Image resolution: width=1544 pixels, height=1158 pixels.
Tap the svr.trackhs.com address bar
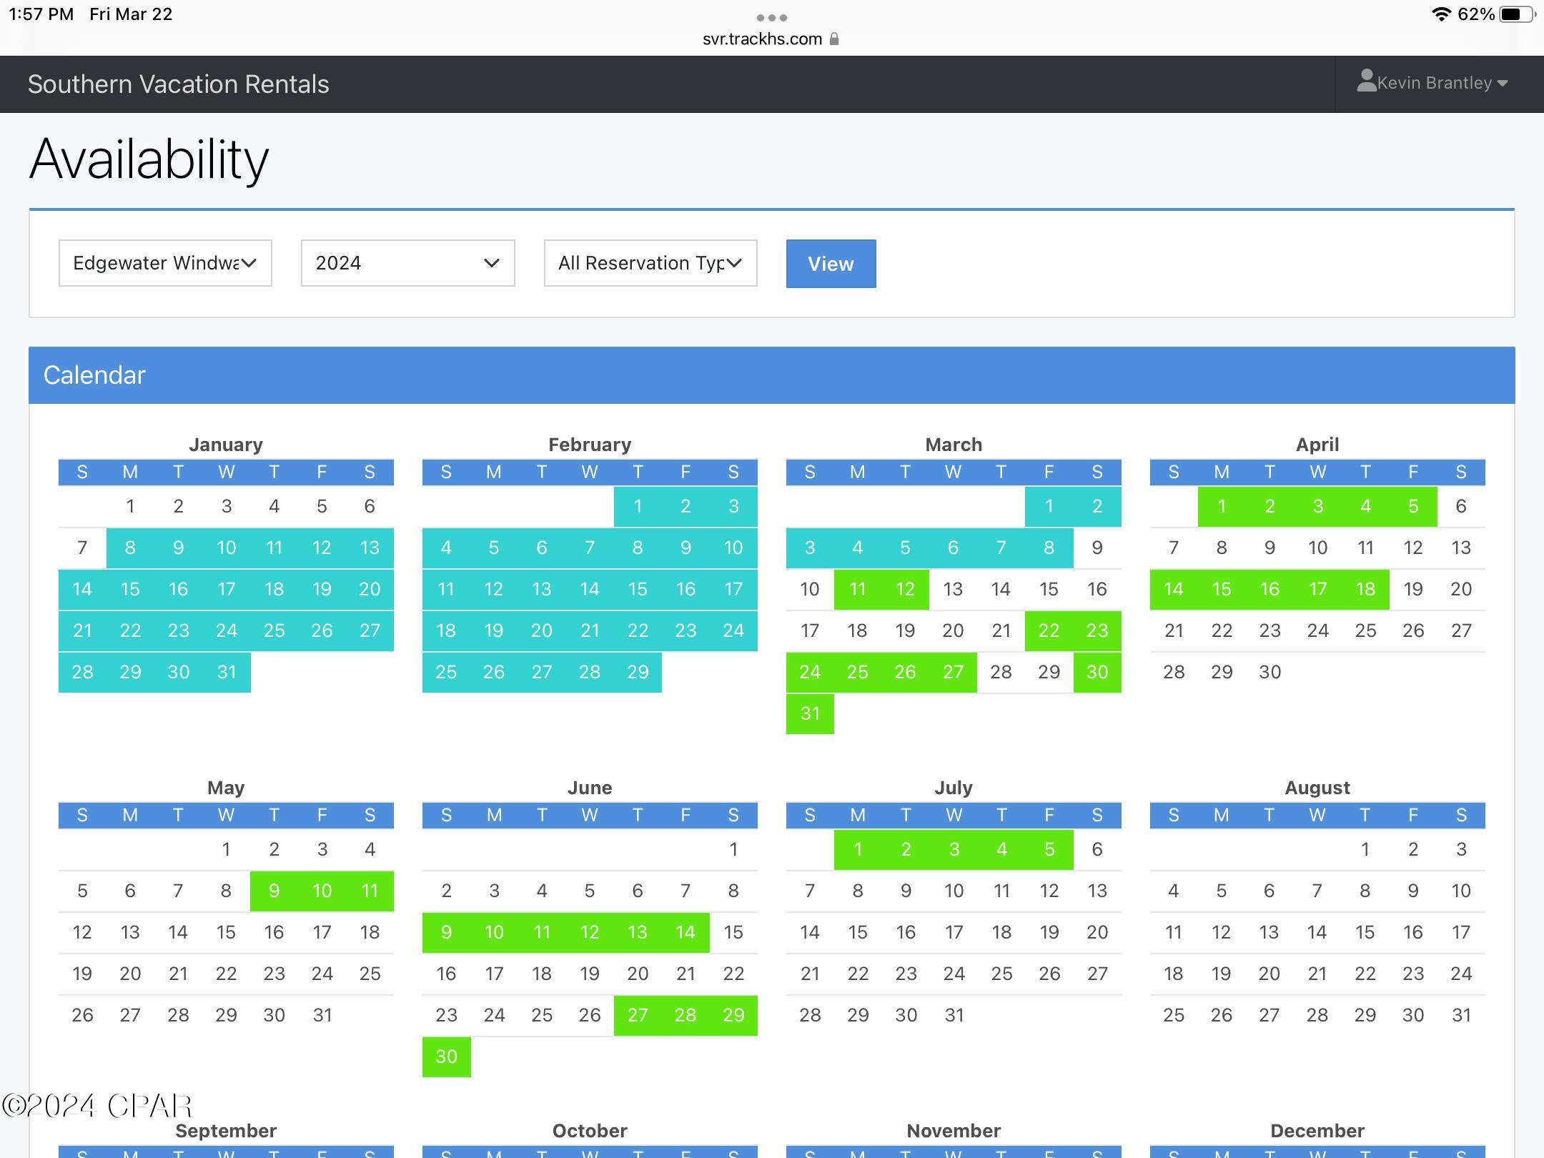[762, 39]
